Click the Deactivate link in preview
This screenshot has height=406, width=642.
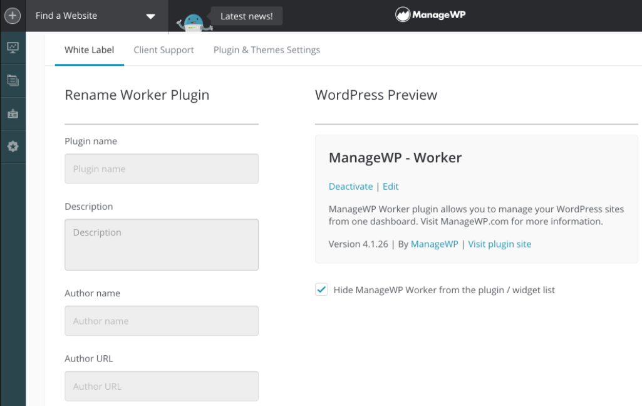coord(349,187)
